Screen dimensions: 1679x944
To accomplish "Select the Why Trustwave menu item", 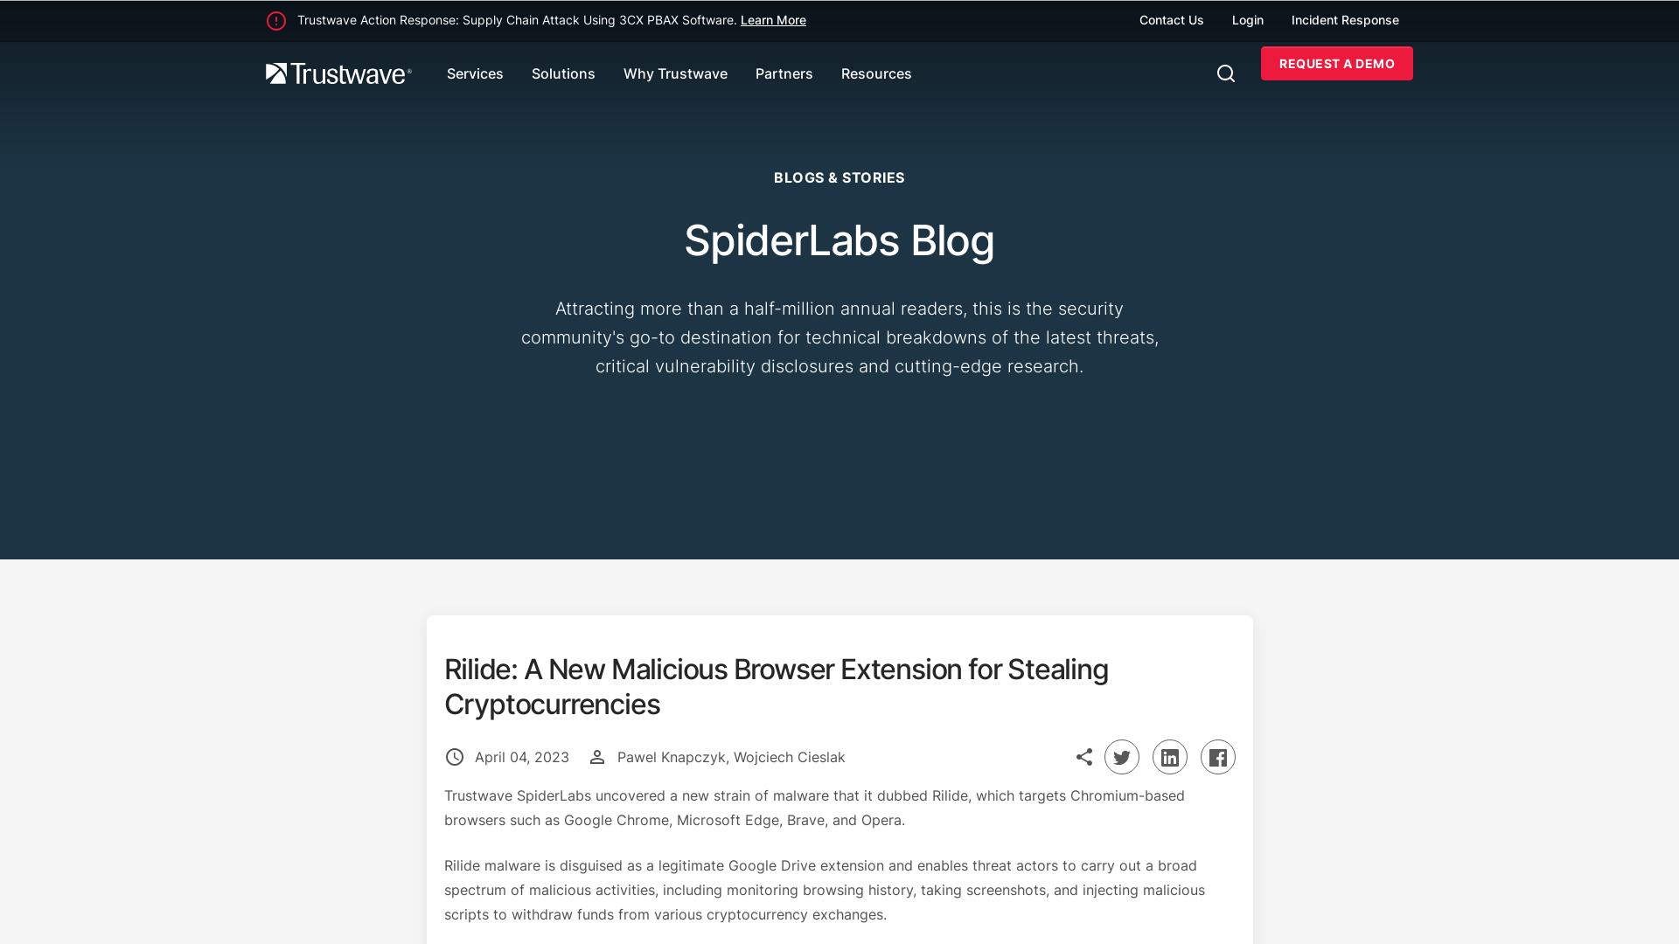I will [674, 73].
